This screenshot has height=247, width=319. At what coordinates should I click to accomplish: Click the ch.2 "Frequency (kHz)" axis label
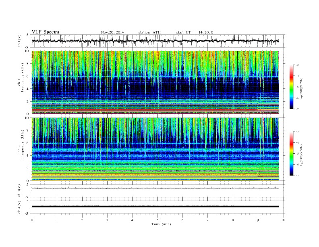coord(23,144)
